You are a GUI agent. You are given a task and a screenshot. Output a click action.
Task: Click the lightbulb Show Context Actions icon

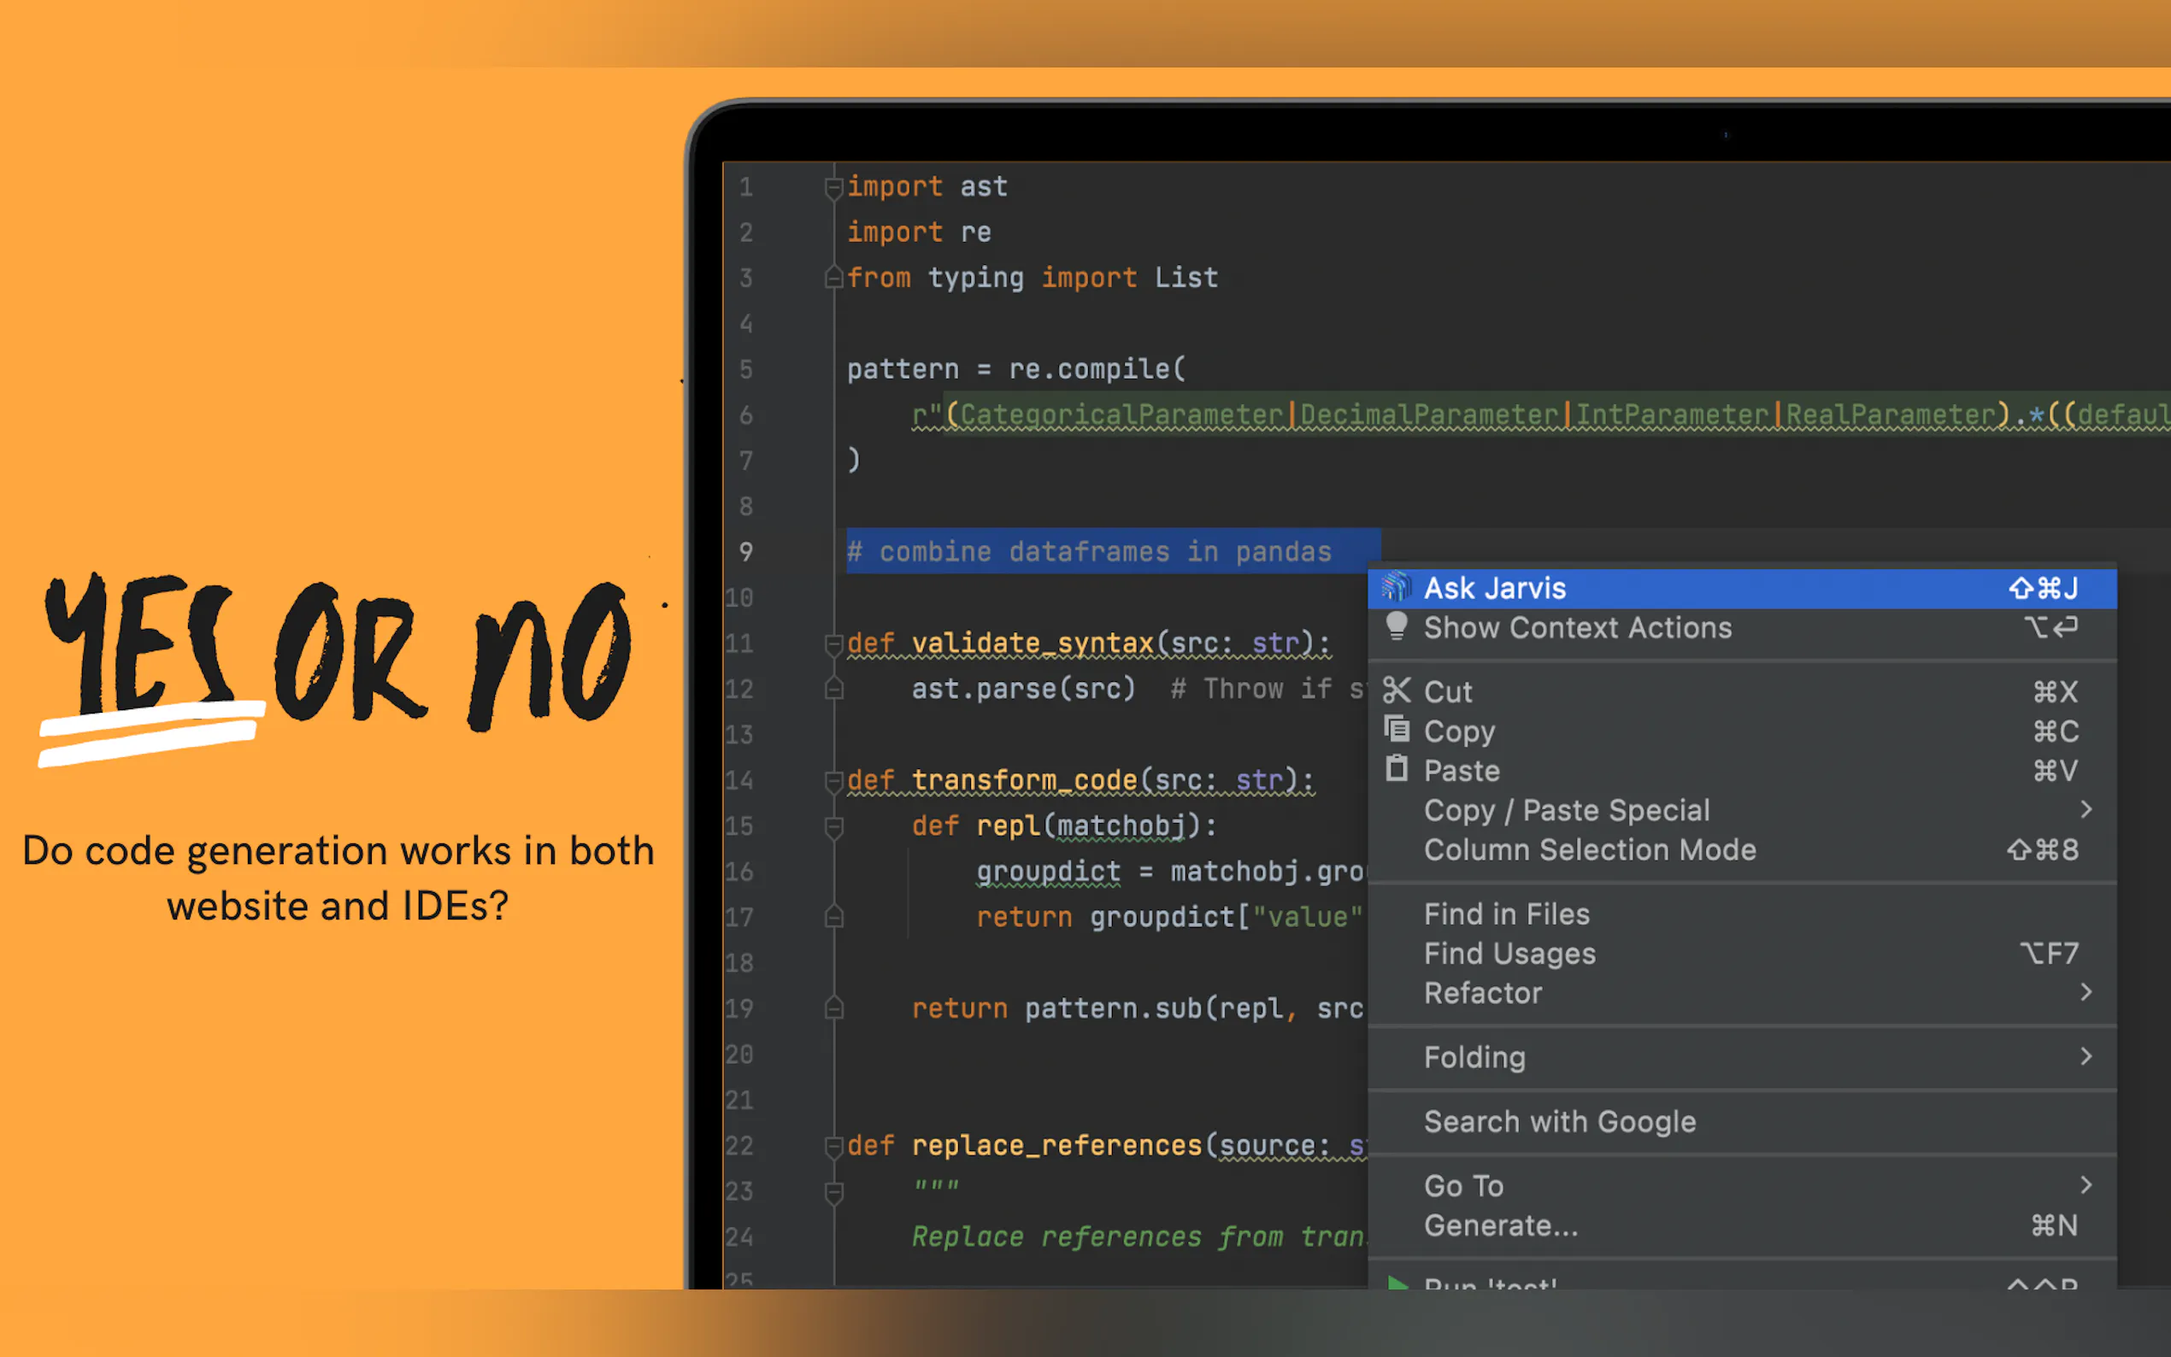[1396, 626]
